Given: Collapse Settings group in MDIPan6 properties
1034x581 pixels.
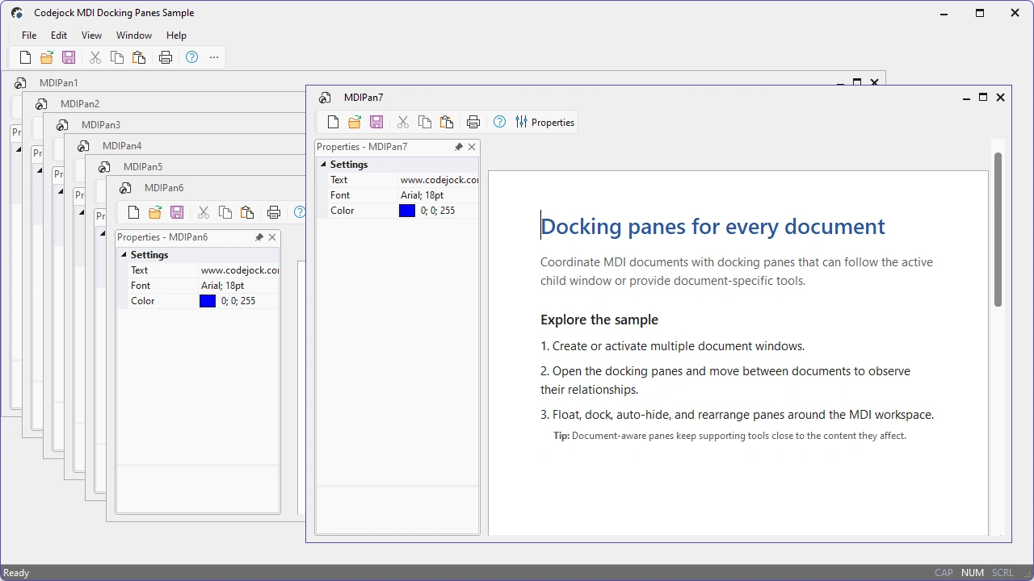Looking at the screenshot, I should (x=124, y=255).
